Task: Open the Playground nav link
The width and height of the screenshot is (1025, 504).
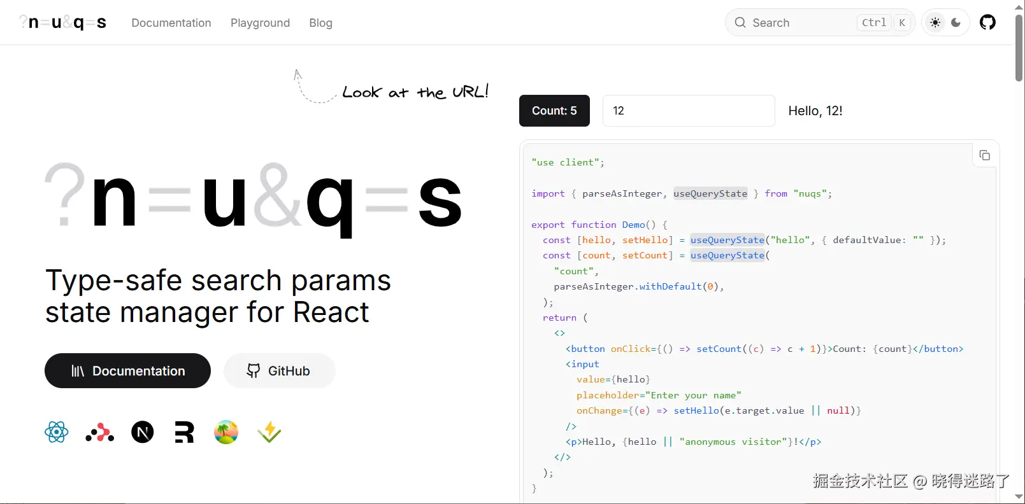Action: pyautogui.click(x=260, y=23)
